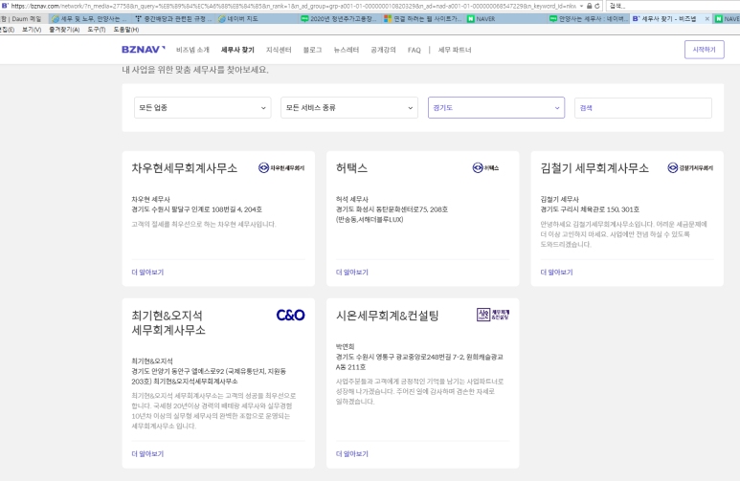Switch to the 세무 및 노무, 안양사는 tab
This screenshot has height=481, width=740.
(90, 19)
